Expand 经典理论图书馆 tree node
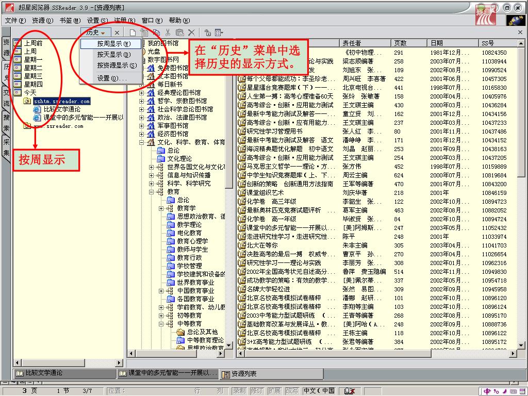528x396 pixels. coord(142,93)
